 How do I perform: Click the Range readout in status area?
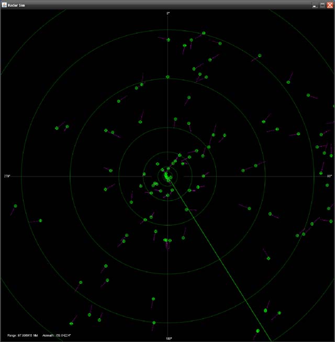pyautogui.click(x=23, y=335)
